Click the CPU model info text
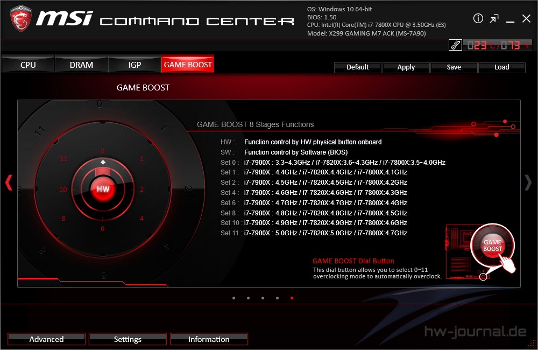Screen dimensions: 538x350 pos(377,25)
